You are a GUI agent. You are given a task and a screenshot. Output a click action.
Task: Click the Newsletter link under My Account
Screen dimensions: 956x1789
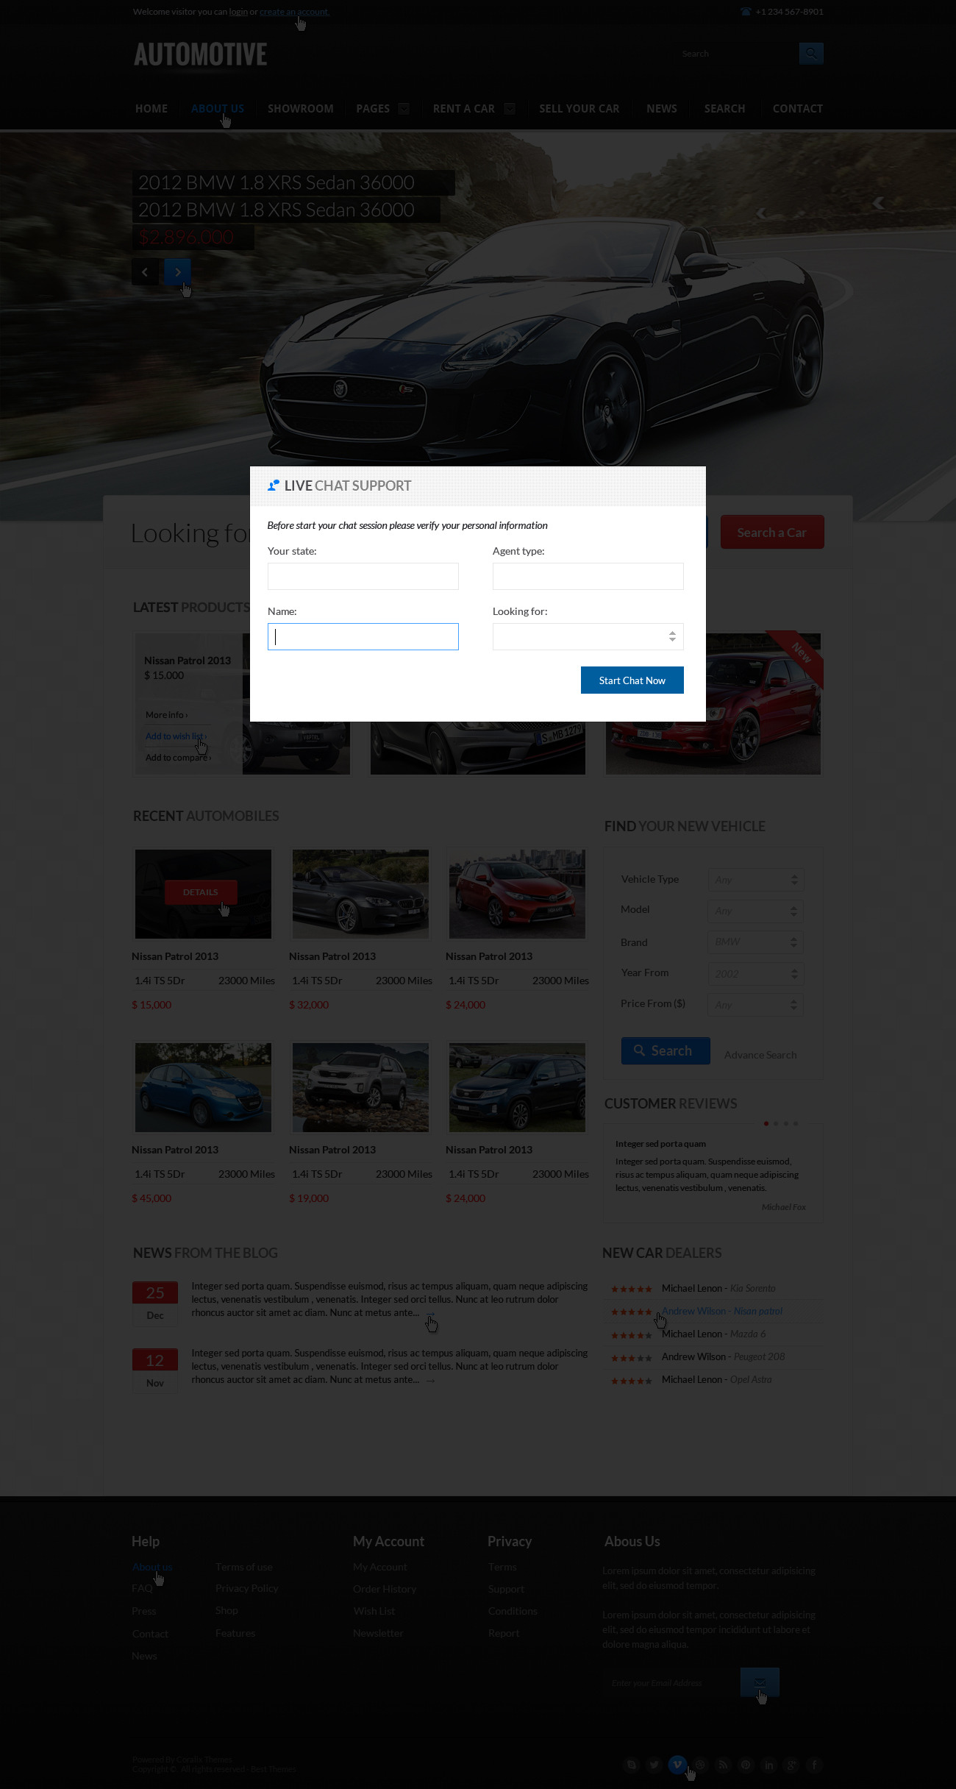378,1633
